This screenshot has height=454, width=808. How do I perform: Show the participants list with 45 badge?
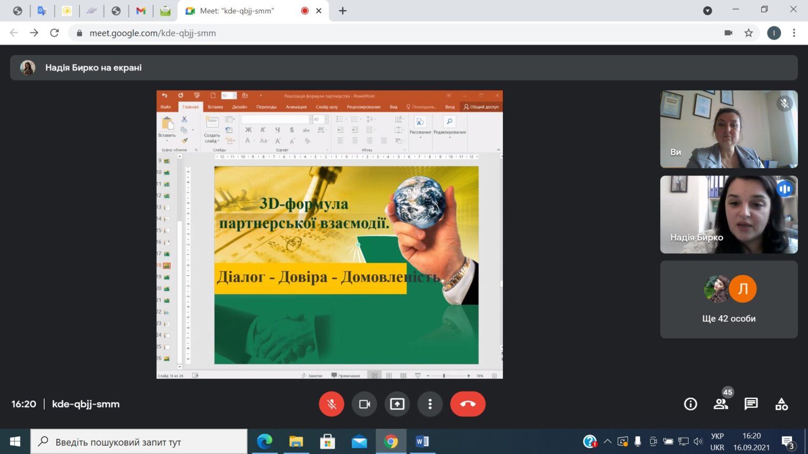point(721,404)
